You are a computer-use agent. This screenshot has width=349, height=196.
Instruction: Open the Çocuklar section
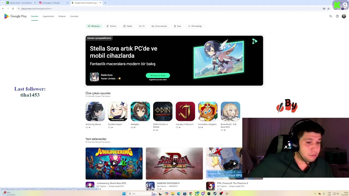click(74, 16)
